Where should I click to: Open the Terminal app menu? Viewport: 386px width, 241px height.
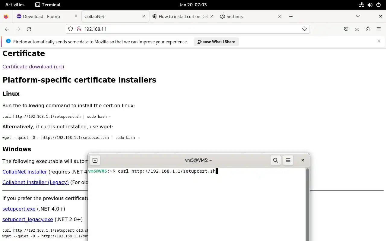click(48, 5)
